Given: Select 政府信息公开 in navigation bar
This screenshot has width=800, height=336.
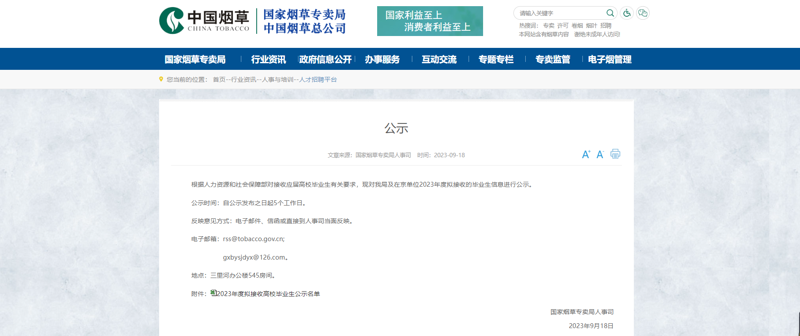Looking at the screenshot, I should 325,59.
